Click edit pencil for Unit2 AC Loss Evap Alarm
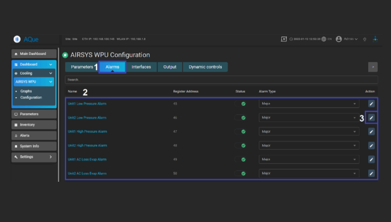The height and width of the screenshot is (222, 391). point(371,174)
